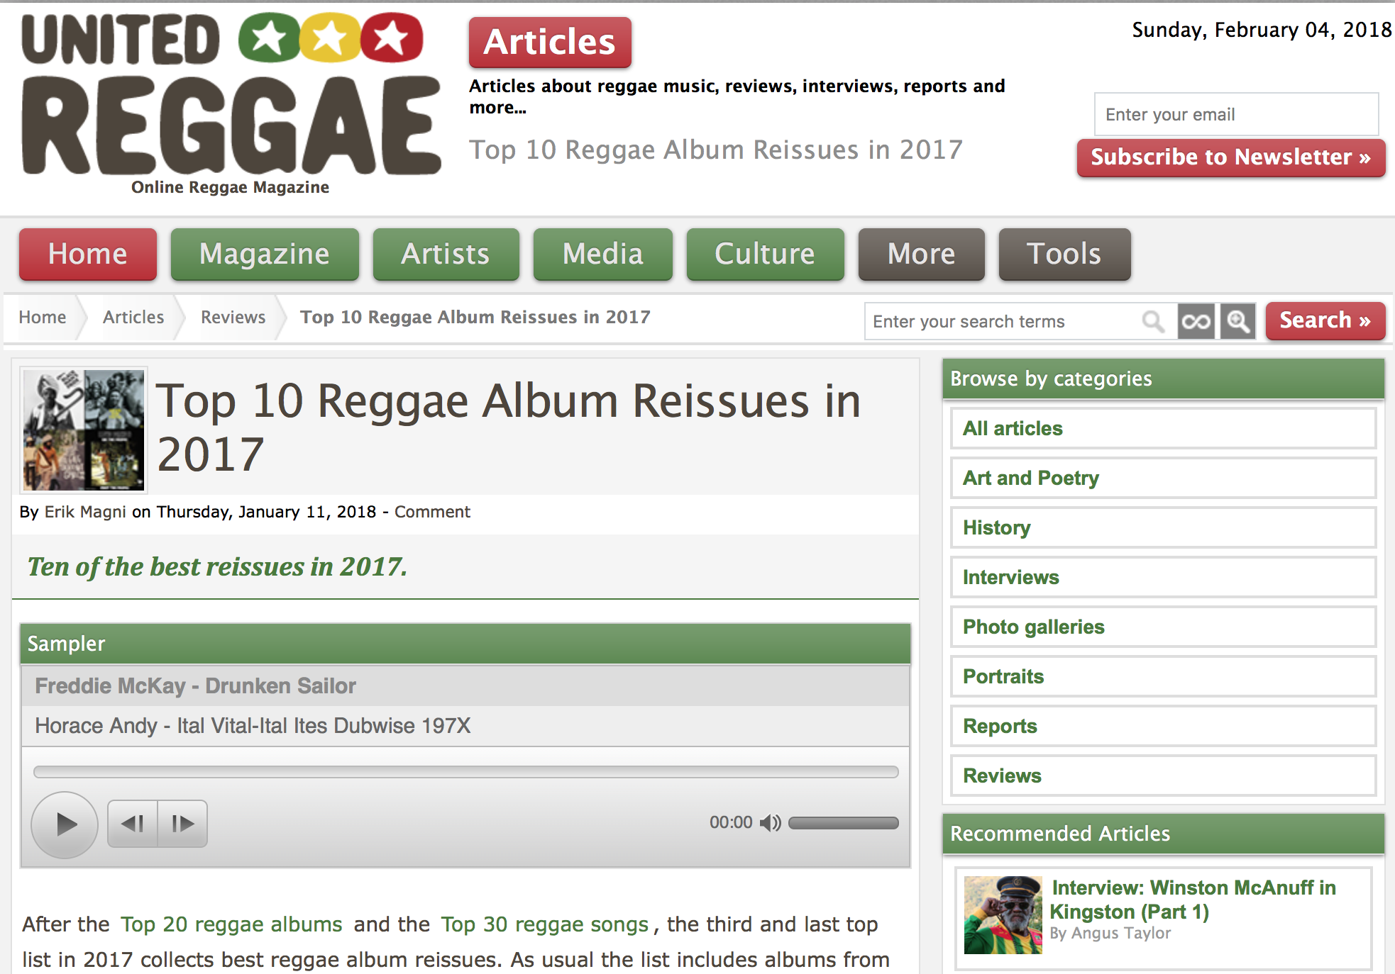Open Winston McAnuff interview thumbnail
1395x974 pixels.
pyautogui.click(x=1003, y=915)
